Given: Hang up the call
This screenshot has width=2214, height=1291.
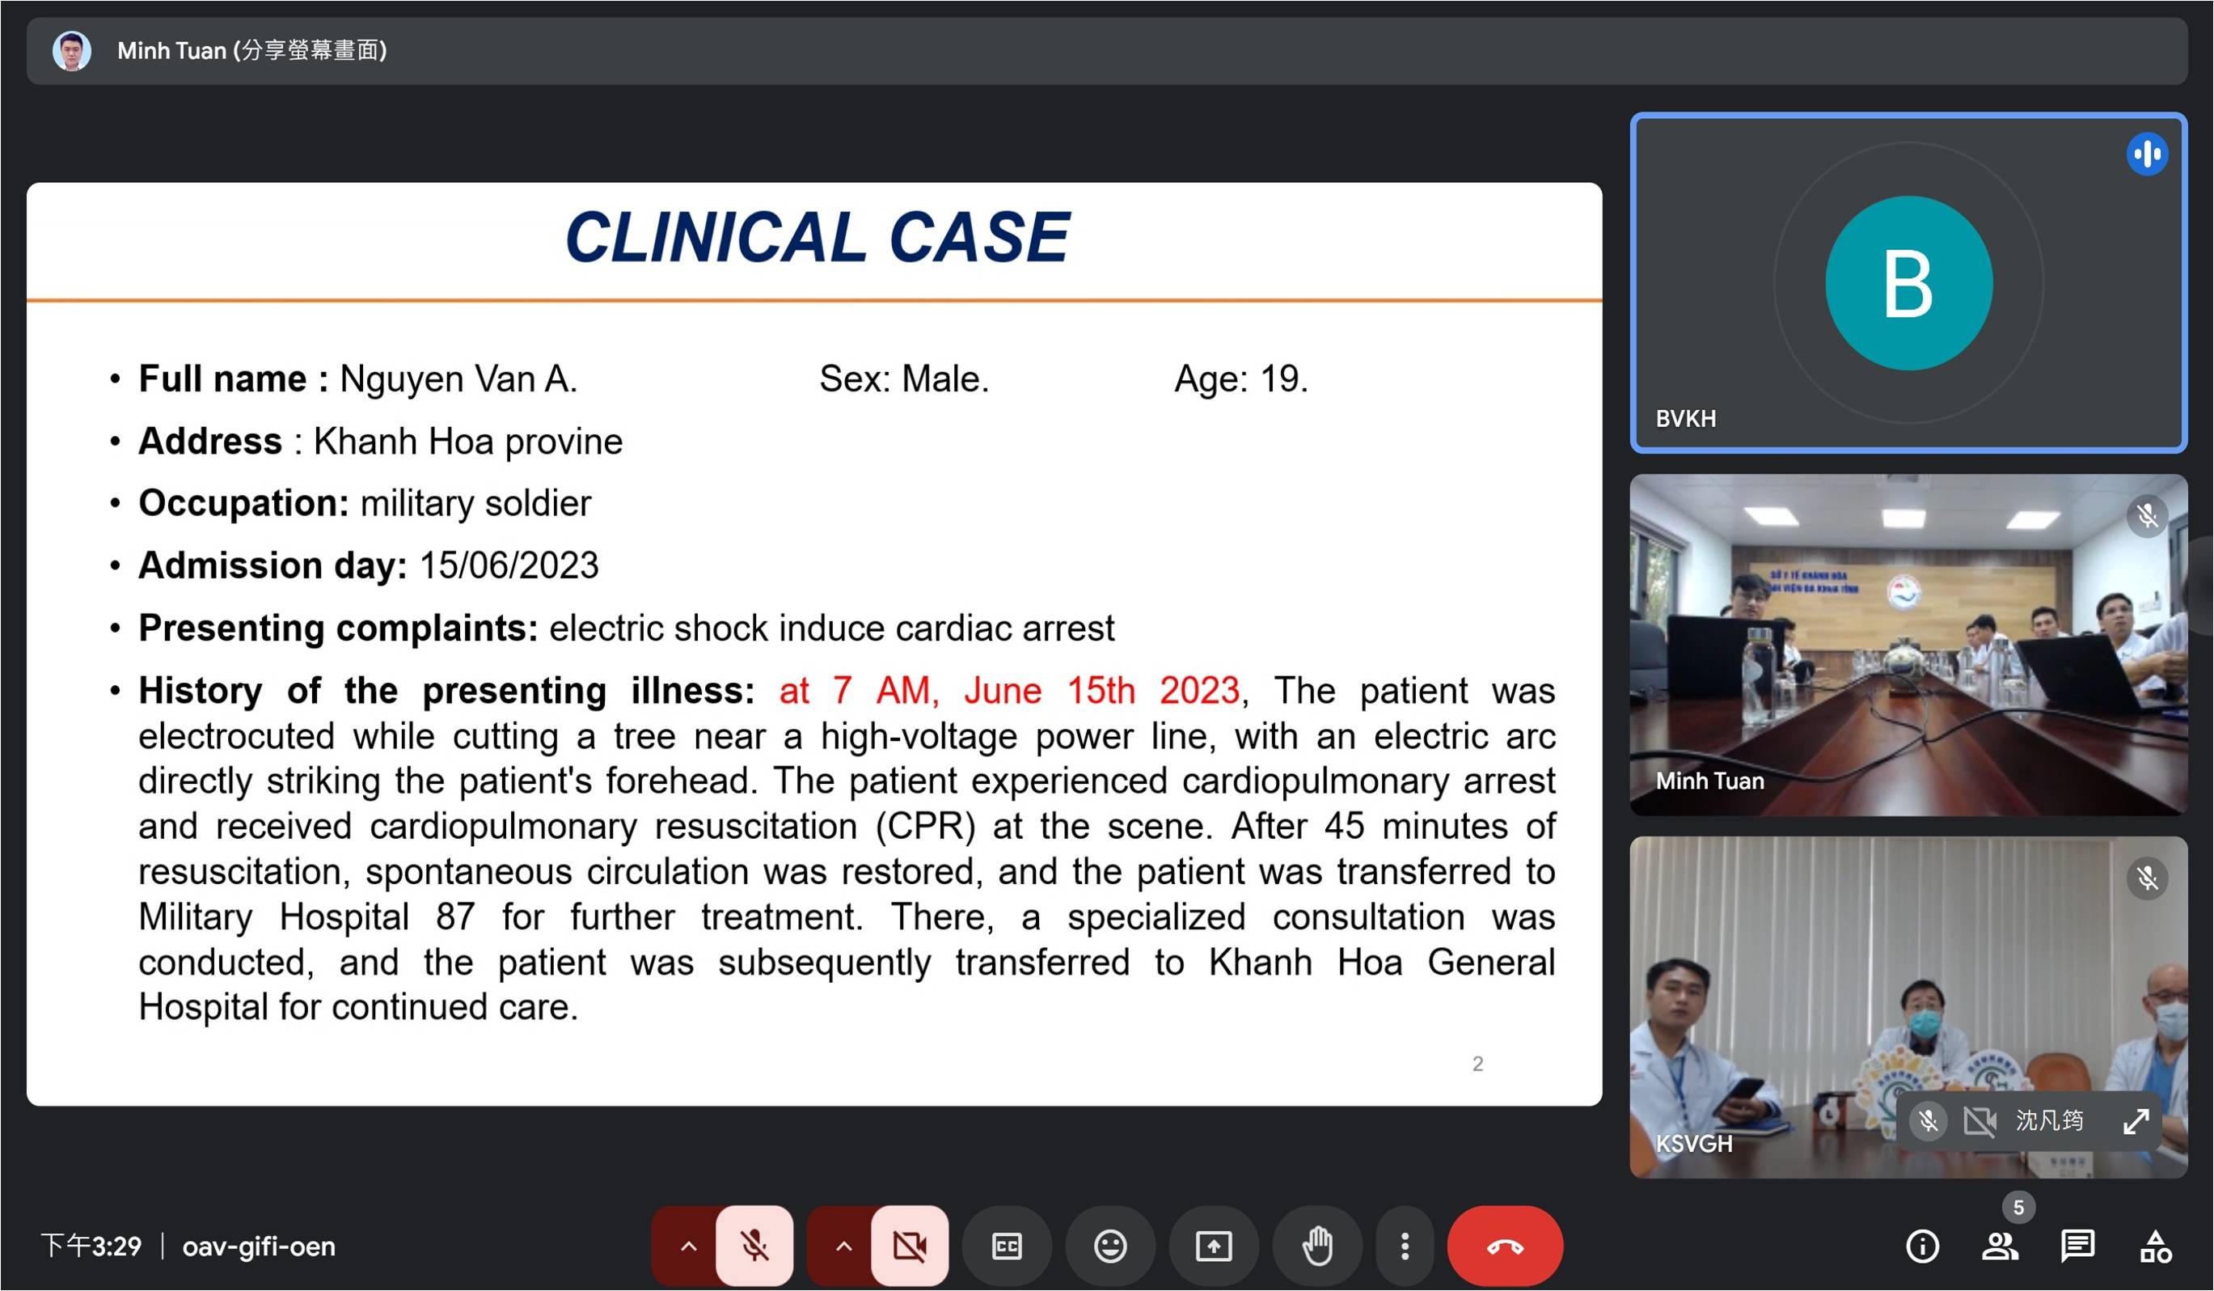Looking at the screenshot, I should [1504, 1246].
